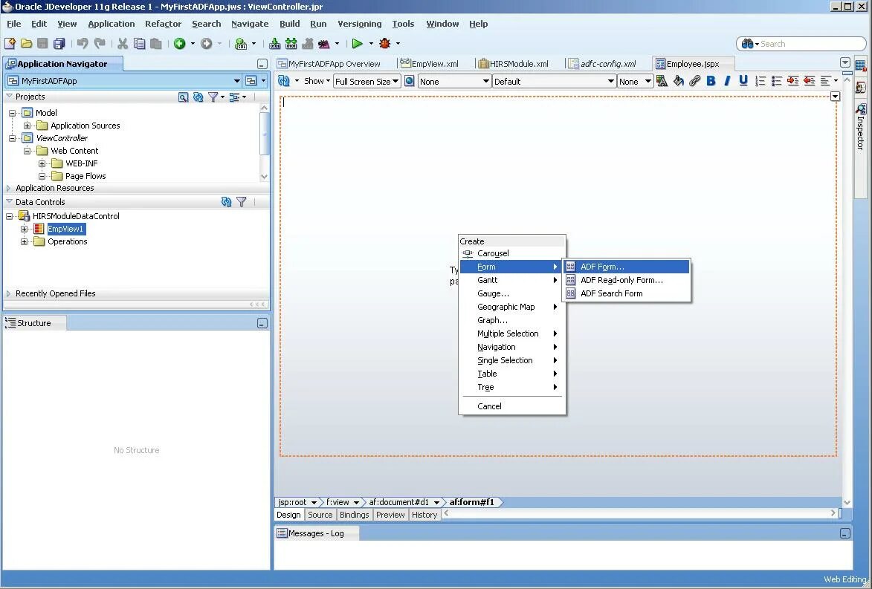Viewport: 872px width, 589px height.
Task: Click the green Run play icon
Action: (357, 43)
